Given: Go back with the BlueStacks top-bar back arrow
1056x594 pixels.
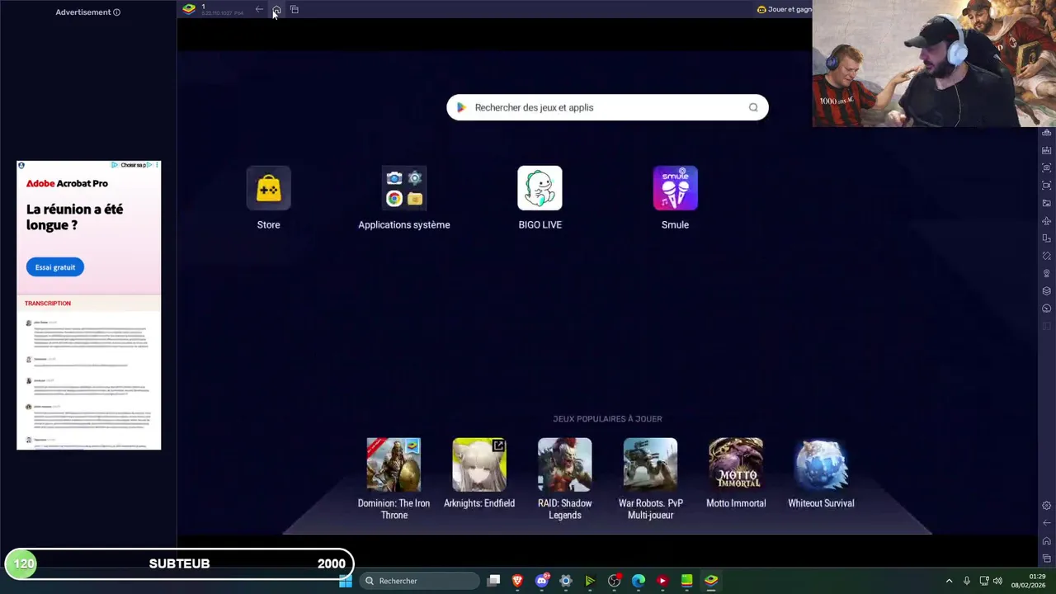Looking at the screenshot, I should coord(259,9).
